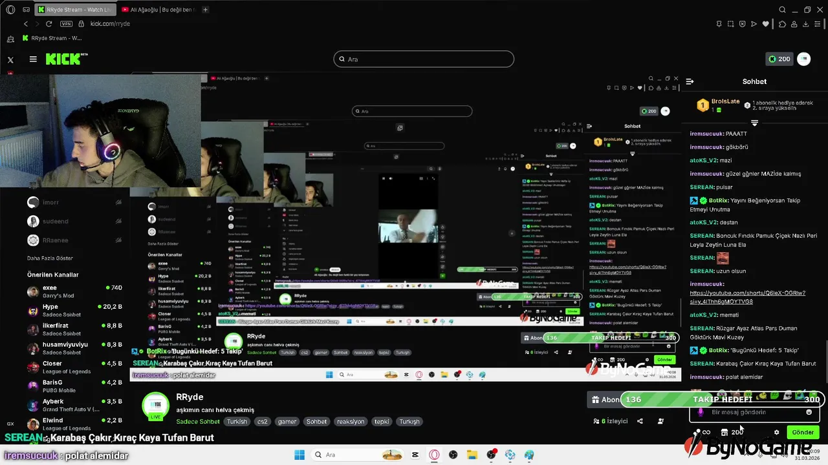This screenshot has width=828, height=465.
Task: Open the RRaenee followed channel
Action: pyautogui.click(x=74, y=240)
